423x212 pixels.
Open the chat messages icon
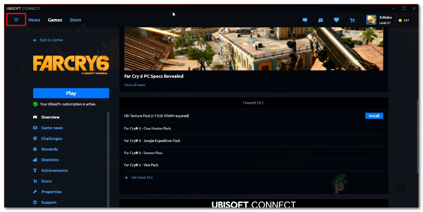(x=305, y=20)
